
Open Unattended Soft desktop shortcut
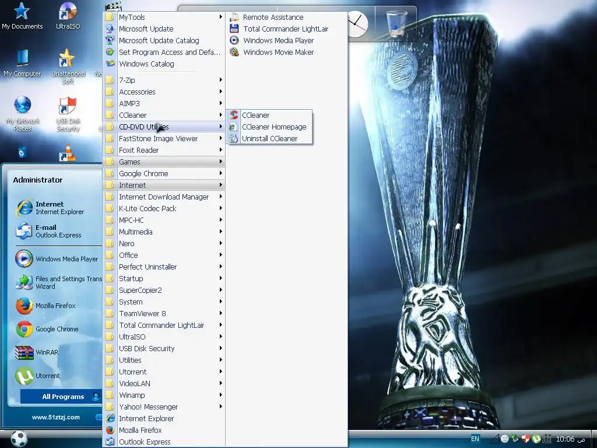click(x=68, y=66)
